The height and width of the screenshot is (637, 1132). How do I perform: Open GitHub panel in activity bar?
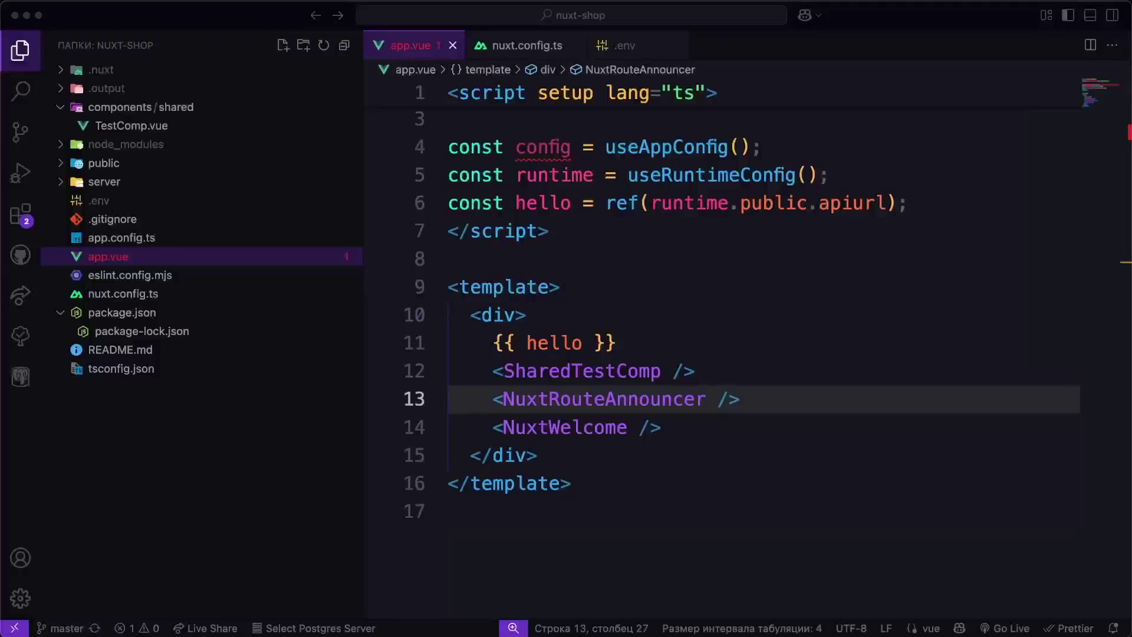(x=21, y=255)
